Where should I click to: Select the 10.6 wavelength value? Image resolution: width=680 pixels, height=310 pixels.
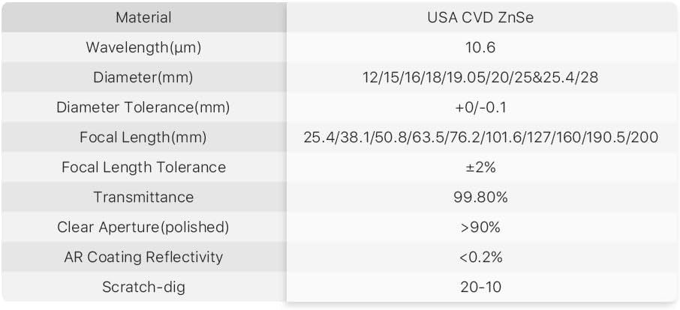point(481,47)
